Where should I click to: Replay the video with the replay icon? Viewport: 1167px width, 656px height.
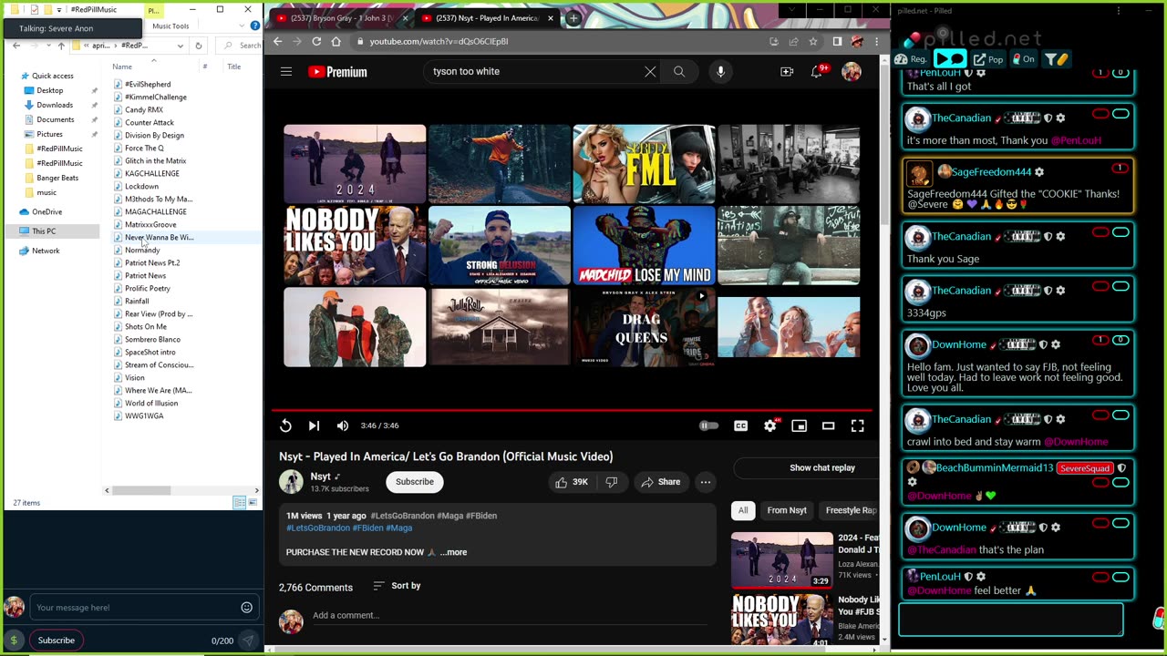click(285, 425)
